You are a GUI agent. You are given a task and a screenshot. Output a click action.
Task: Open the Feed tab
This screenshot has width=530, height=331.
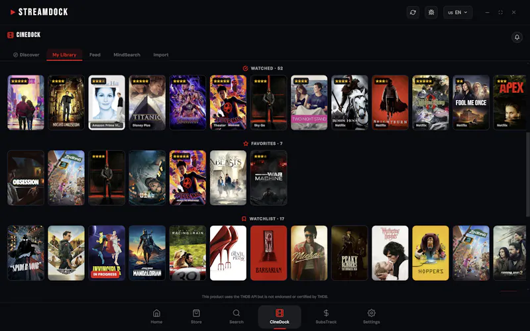[x=95, y=55]
